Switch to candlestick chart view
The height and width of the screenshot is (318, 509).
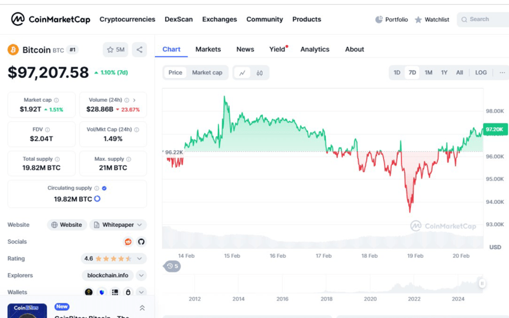(x=260, y=73)
